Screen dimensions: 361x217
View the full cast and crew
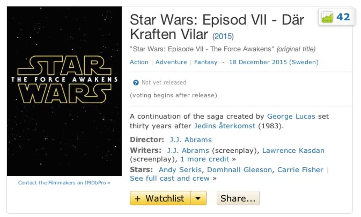point(169,179)
